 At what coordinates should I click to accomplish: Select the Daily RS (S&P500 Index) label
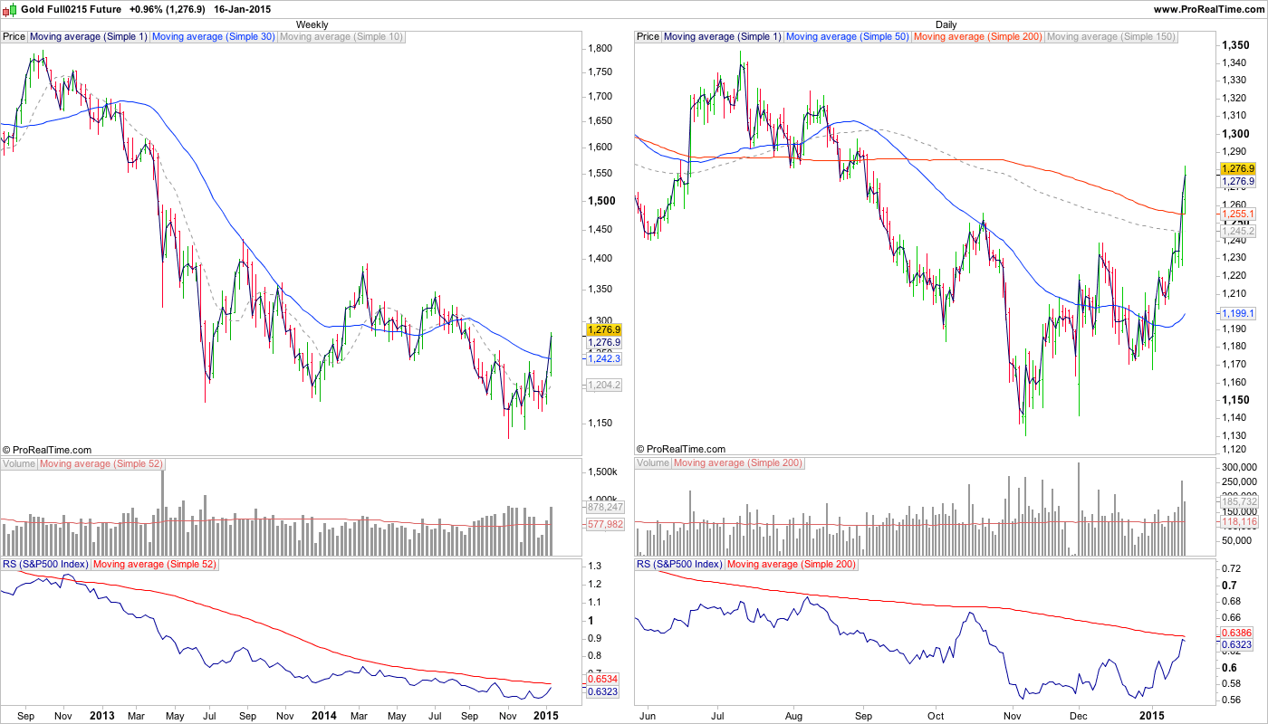[679, 565]
